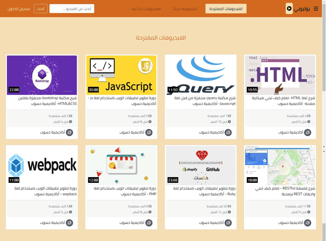
Task: Click أكاديمية حسوب channel name on HTML card
Action: [x=291, y=133]
